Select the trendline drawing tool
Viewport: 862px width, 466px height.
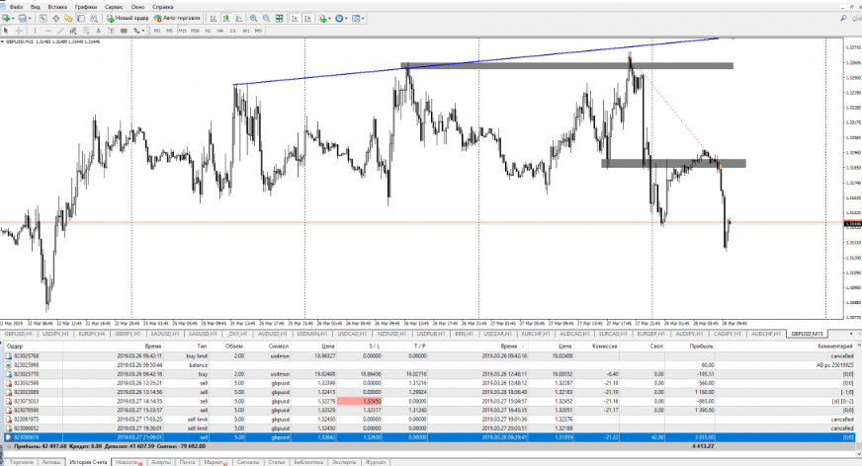coord(60,31)
